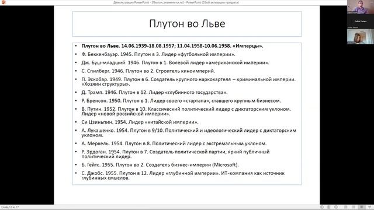Viewport: 374px width, 210px height.
Task: Click the line "Лидер «новой российской империи»."
Action: [x=126, y=114]
